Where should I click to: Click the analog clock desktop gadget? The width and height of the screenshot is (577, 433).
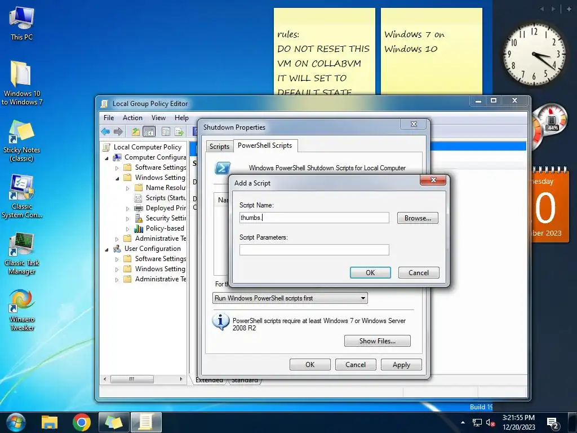(534, 55)
